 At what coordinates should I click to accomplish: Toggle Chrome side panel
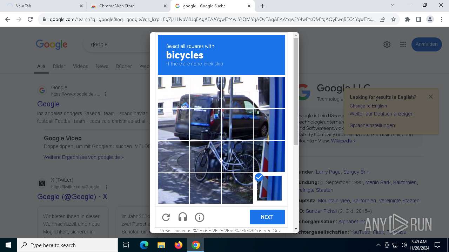coord(419,20)
